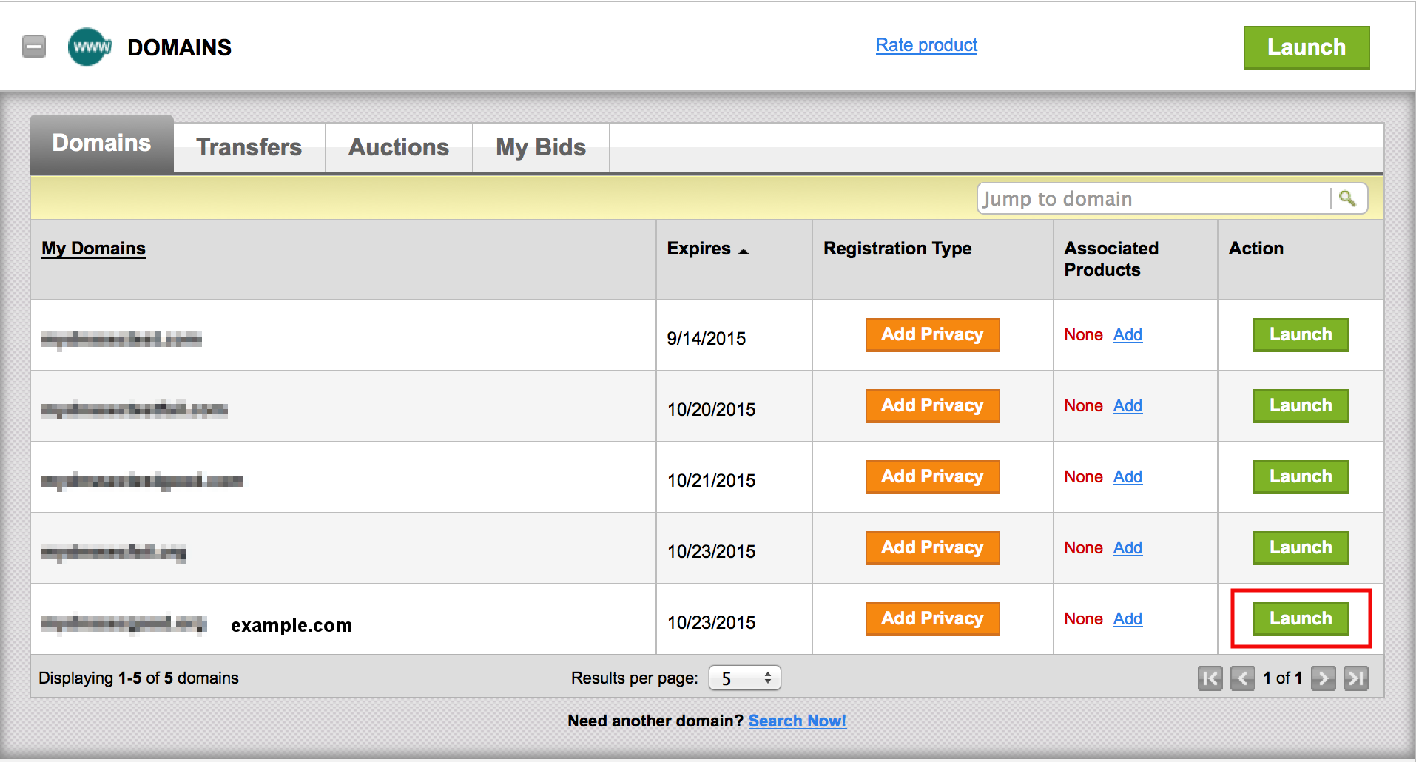Type in the Jump to domain field

pos(1154,199)
